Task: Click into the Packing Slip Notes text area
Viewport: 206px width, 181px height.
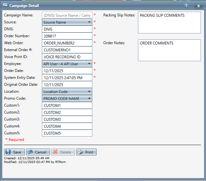Action: click(169, 23)
